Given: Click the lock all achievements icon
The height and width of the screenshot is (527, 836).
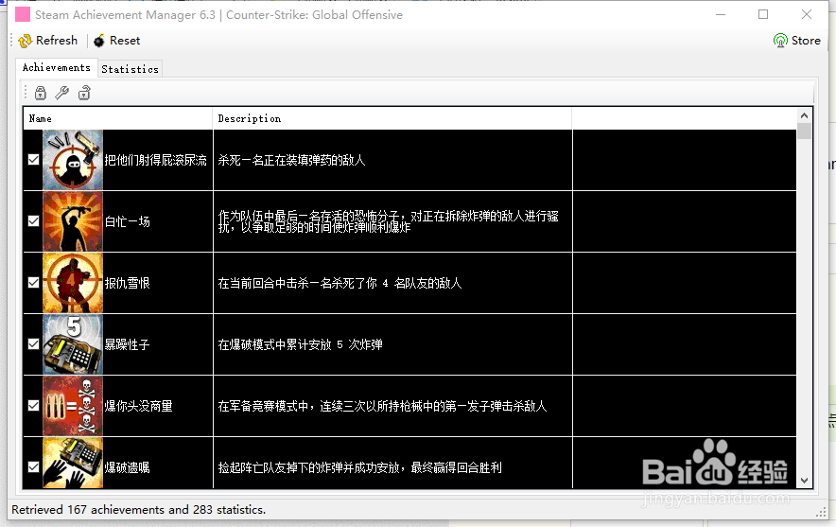Looking at the screenshot, I should coord(41,93).
